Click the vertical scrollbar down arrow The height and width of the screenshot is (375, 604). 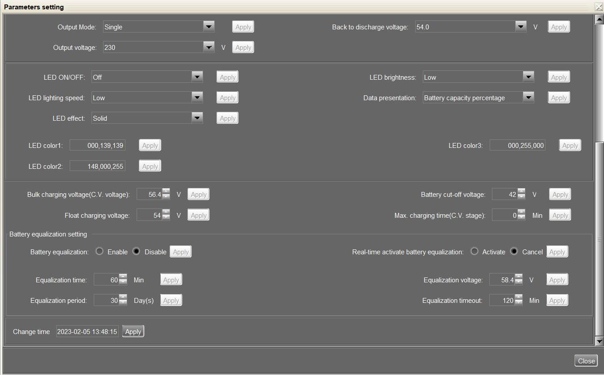(x=600, y=341)
